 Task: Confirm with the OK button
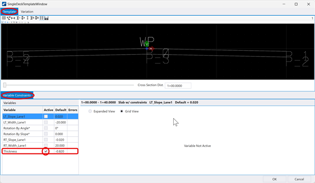coord(275,179)
